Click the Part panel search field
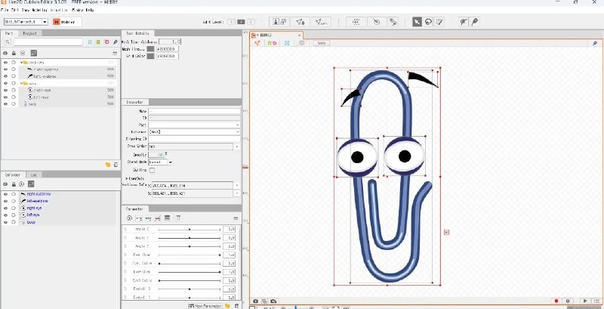Viewport: 604px width, 309px height. [48, 42]
